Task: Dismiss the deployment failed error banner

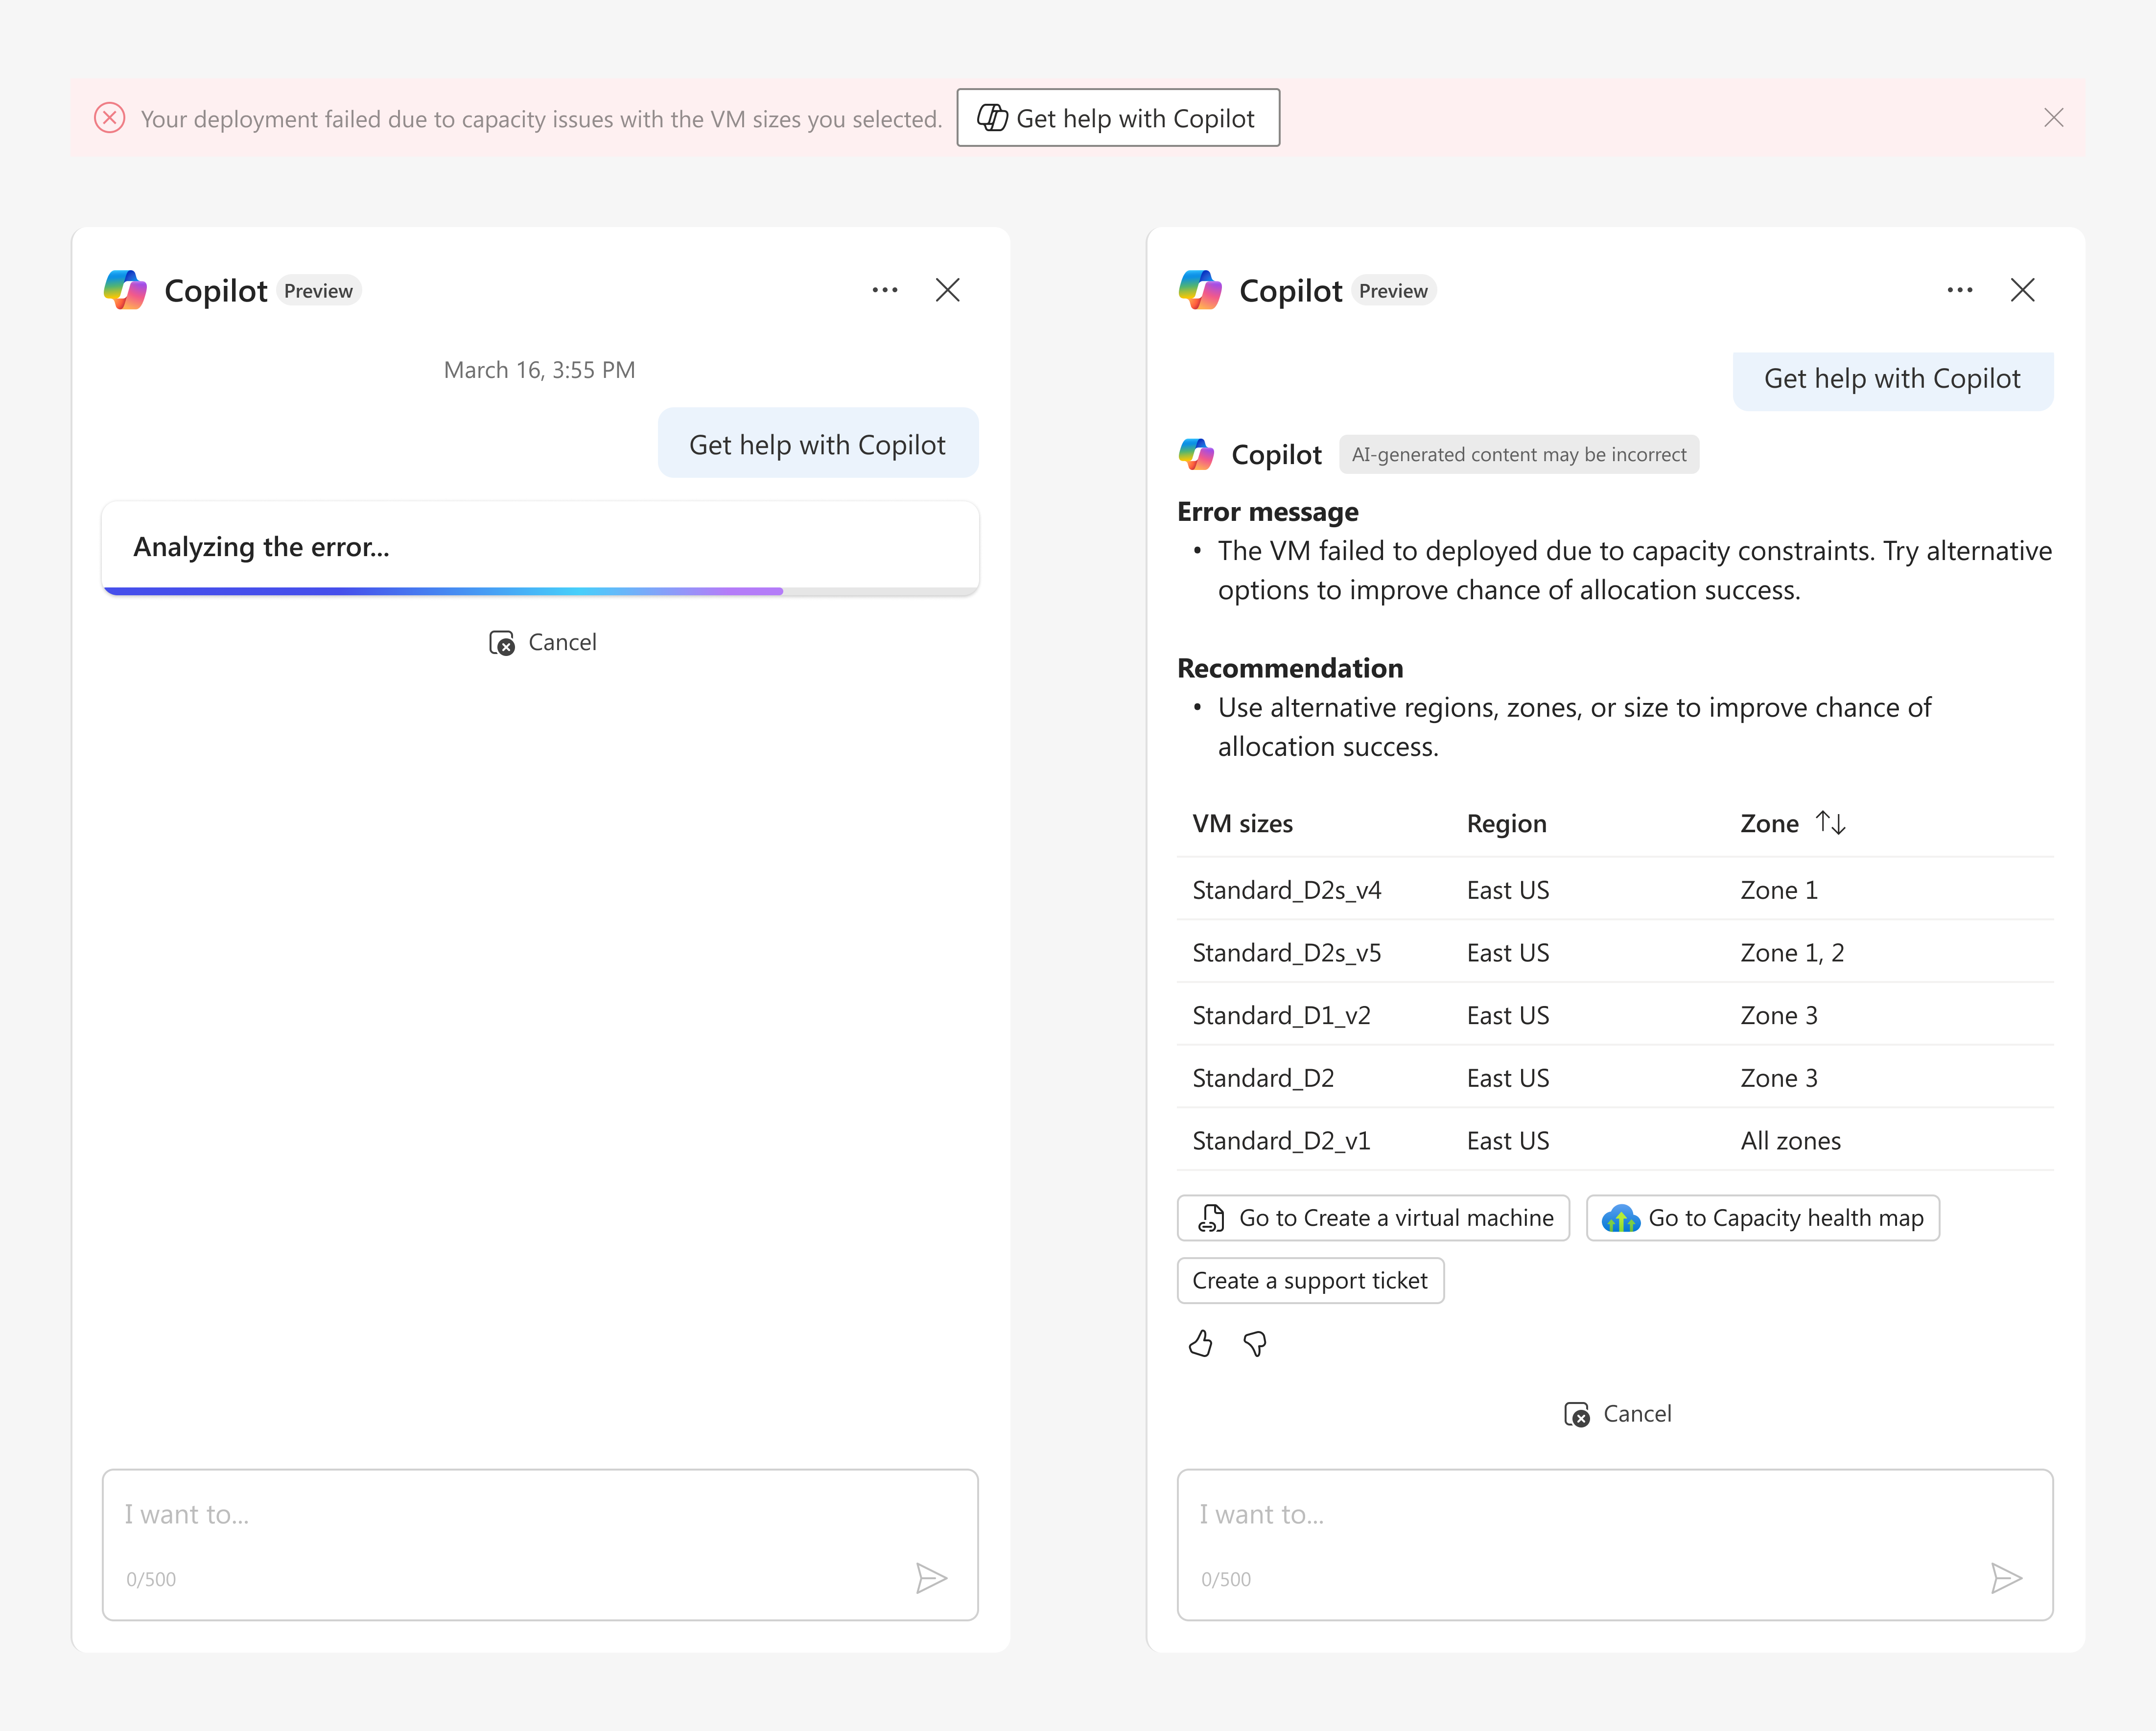Action: [x=2054, y=118]
